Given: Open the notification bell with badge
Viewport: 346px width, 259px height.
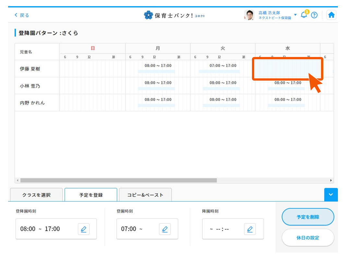Looking at the screenshot, I should point(304,15).
